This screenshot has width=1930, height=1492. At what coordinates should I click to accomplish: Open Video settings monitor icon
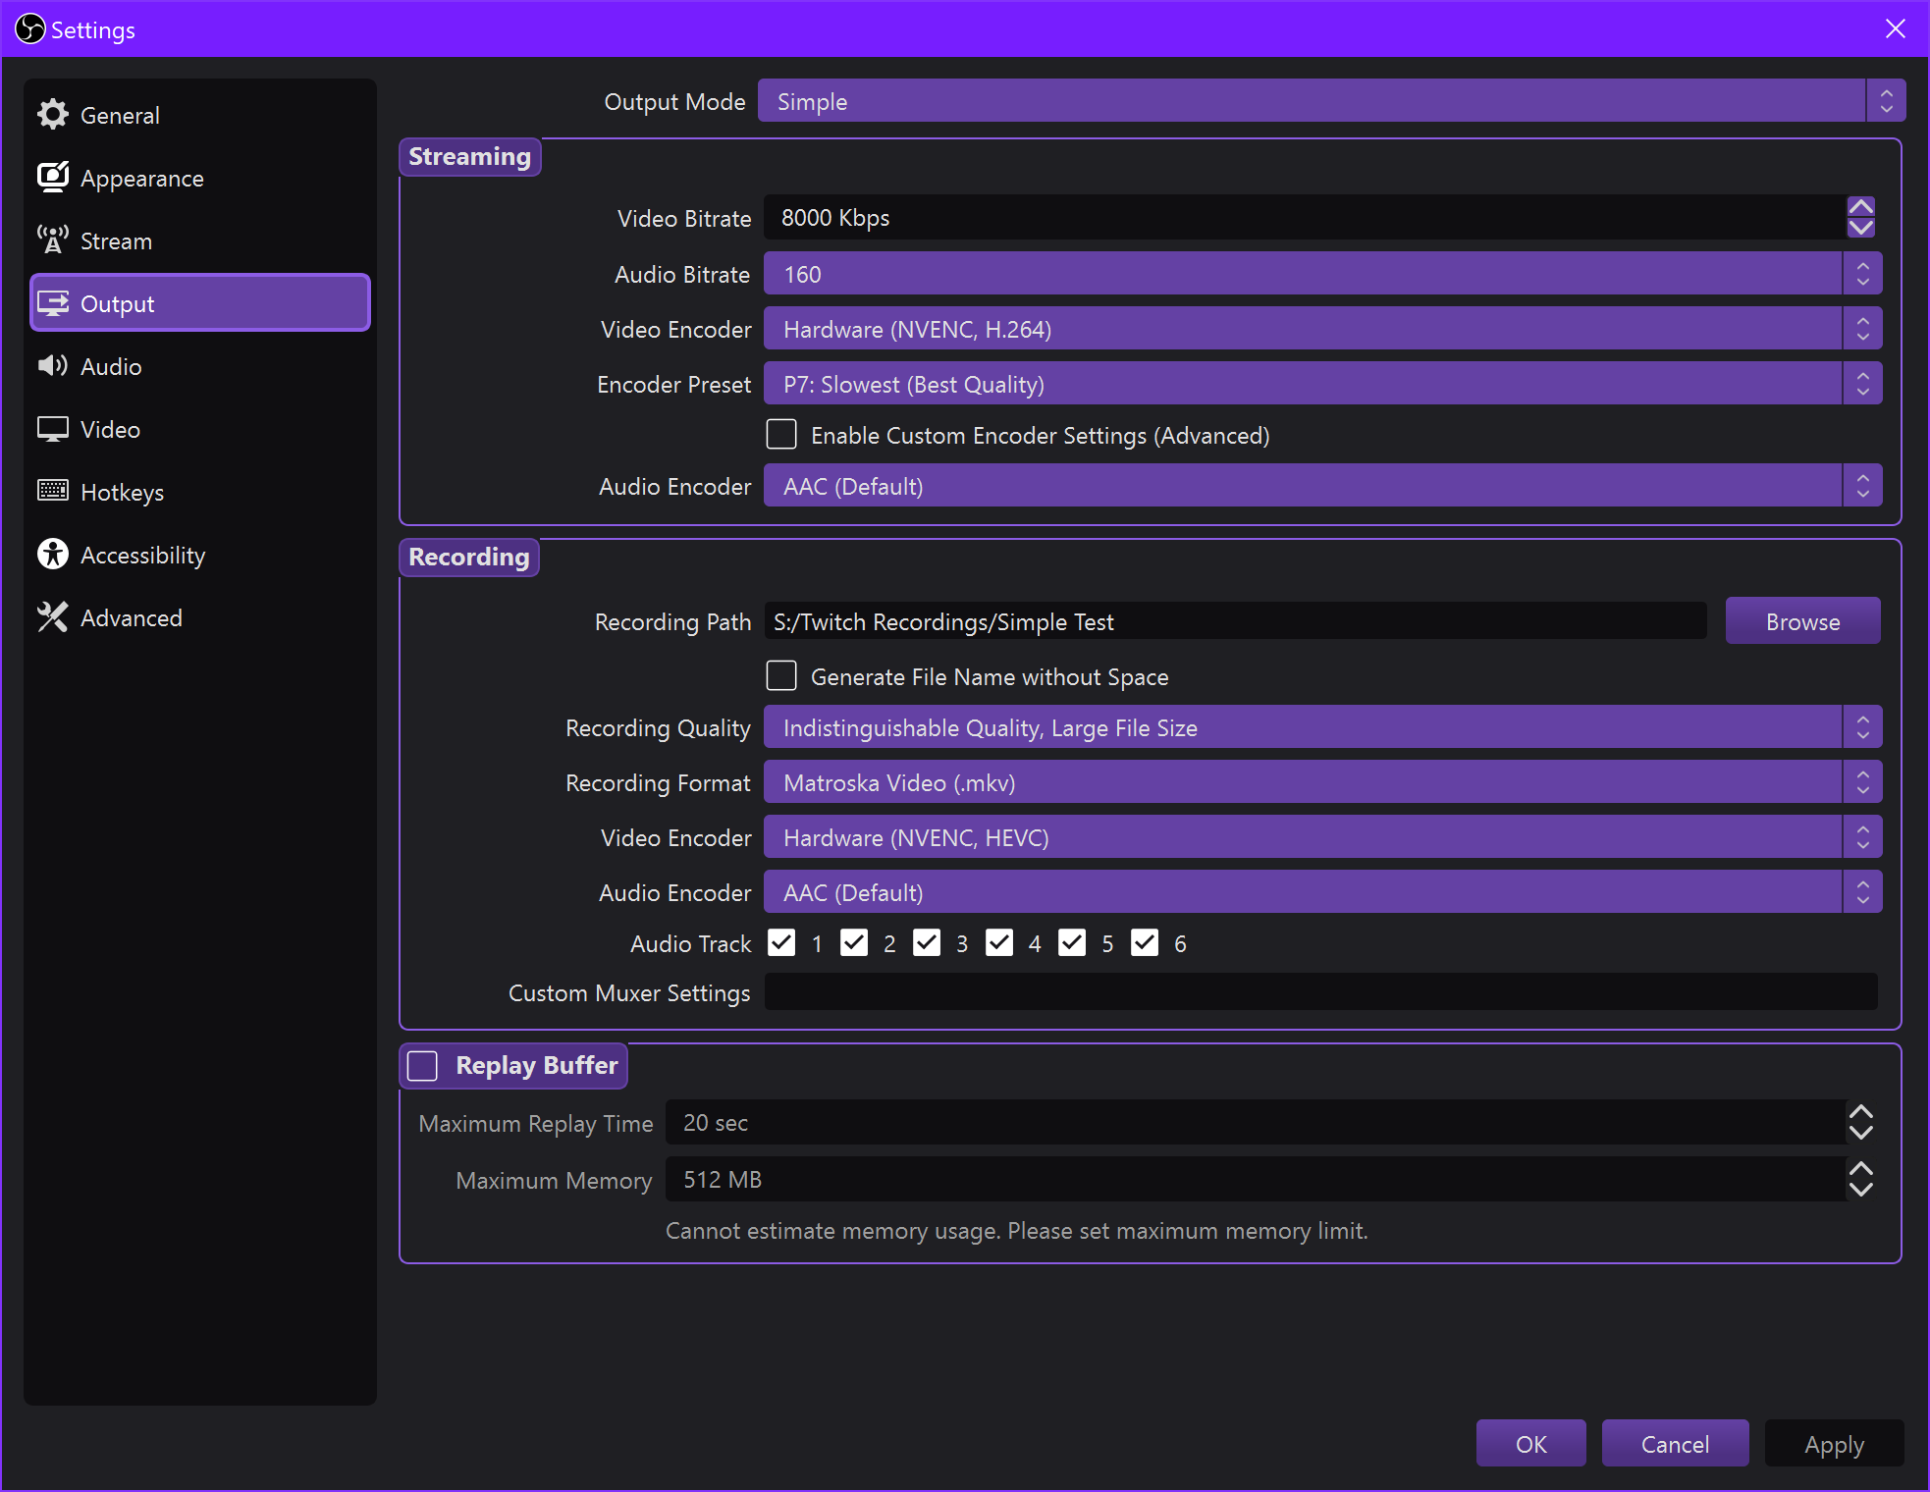coord(53,429)
